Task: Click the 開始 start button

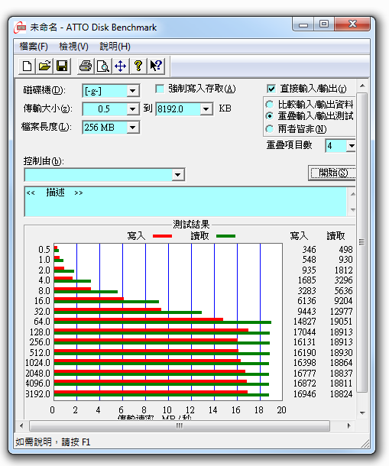Action: point(332,173)
